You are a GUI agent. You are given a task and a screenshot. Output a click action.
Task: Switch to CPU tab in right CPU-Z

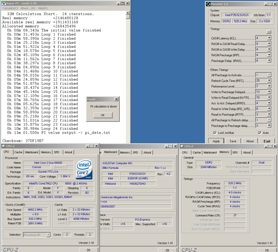pyautogui.click(x=185, y=152)
